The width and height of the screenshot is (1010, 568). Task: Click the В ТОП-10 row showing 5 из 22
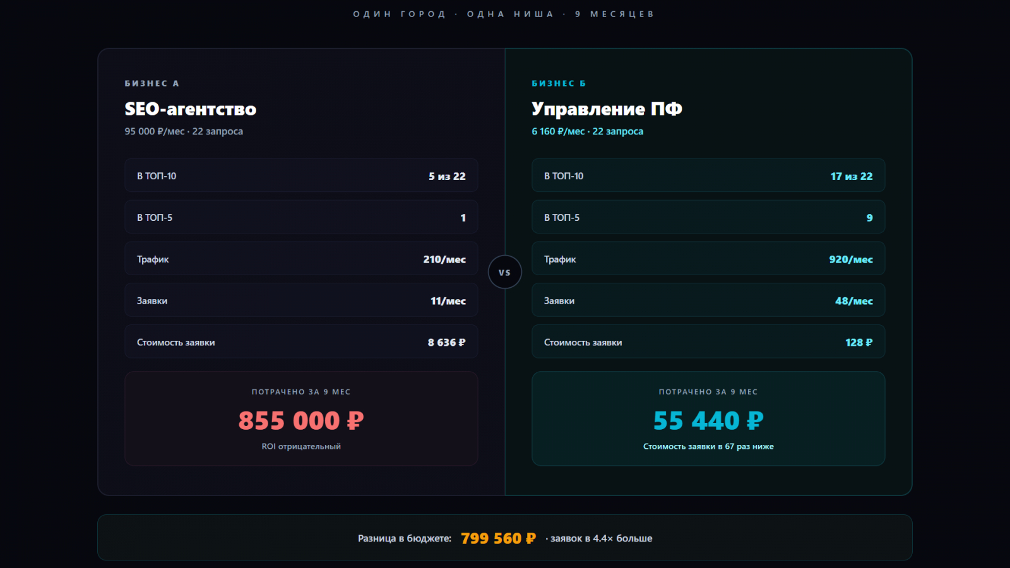pos(301,175)
